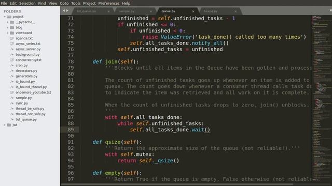332x186 pixels.
Task: Close the sample.py tab
Action: pyautogui.click(x=151, y=11)
